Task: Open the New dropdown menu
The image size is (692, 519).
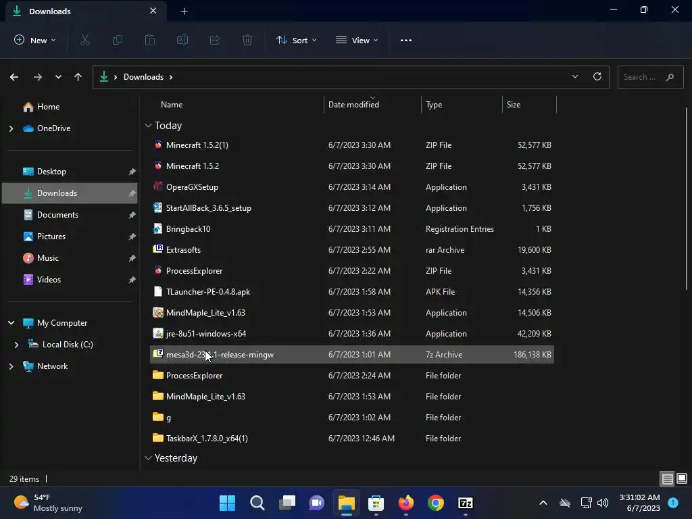Action: [35, 40]
